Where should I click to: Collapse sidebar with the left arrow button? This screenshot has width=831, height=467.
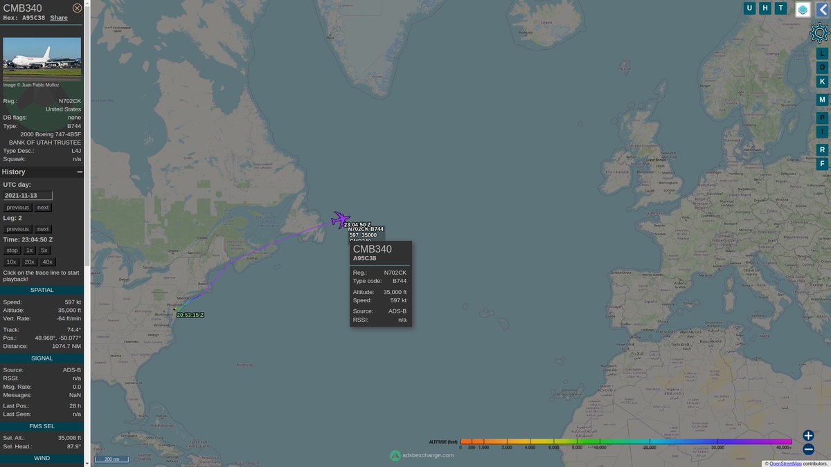[822, 9]
